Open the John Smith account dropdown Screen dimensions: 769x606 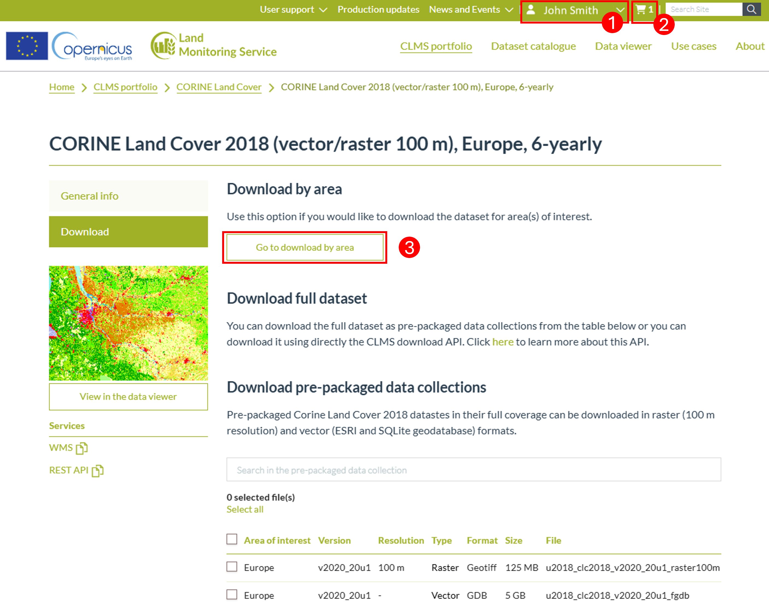(574, 10)
